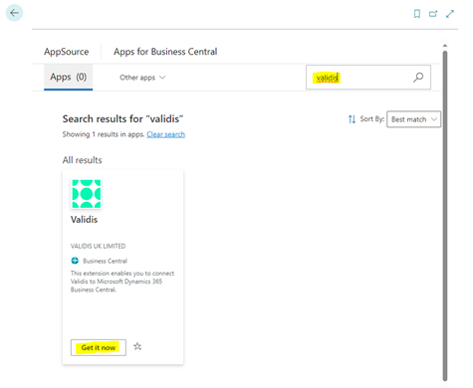Go back with the arrow button

coord(14,13)
